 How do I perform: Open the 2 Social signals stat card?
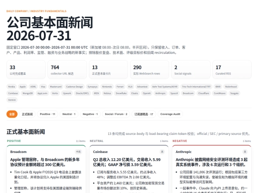(191, 70)
